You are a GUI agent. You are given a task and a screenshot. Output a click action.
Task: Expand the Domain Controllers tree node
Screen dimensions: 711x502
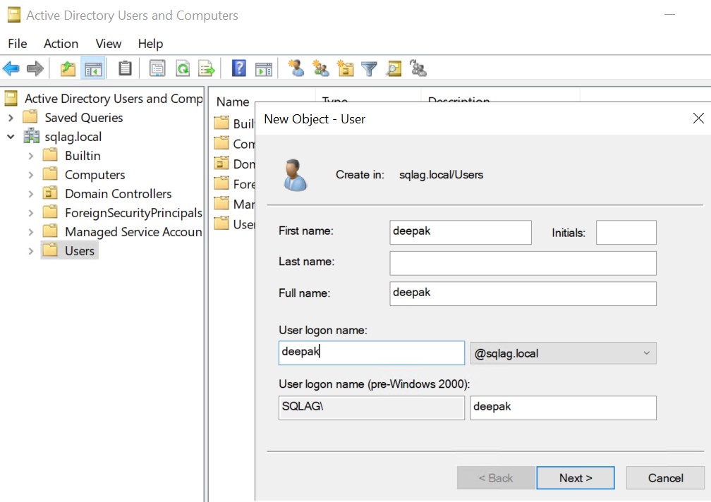click(31, 194)
